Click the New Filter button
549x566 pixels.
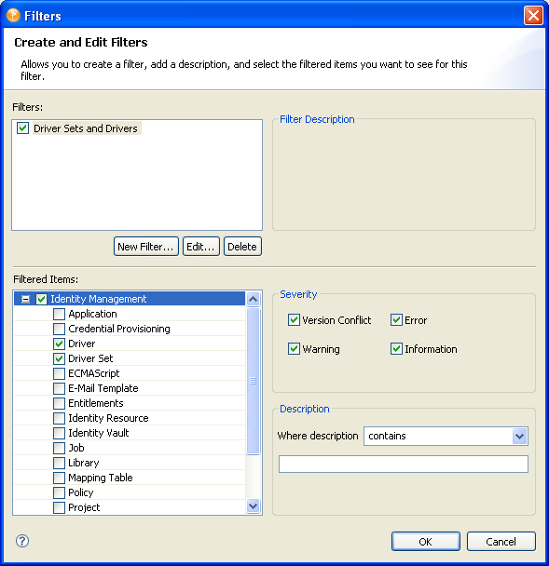click(146, 247)
